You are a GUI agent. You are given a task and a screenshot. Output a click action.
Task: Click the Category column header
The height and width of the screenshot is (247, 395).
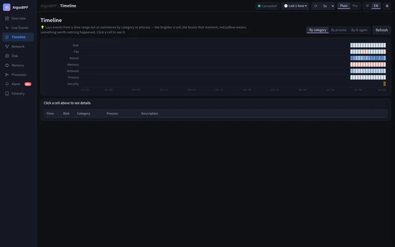(x=84, y=114)
